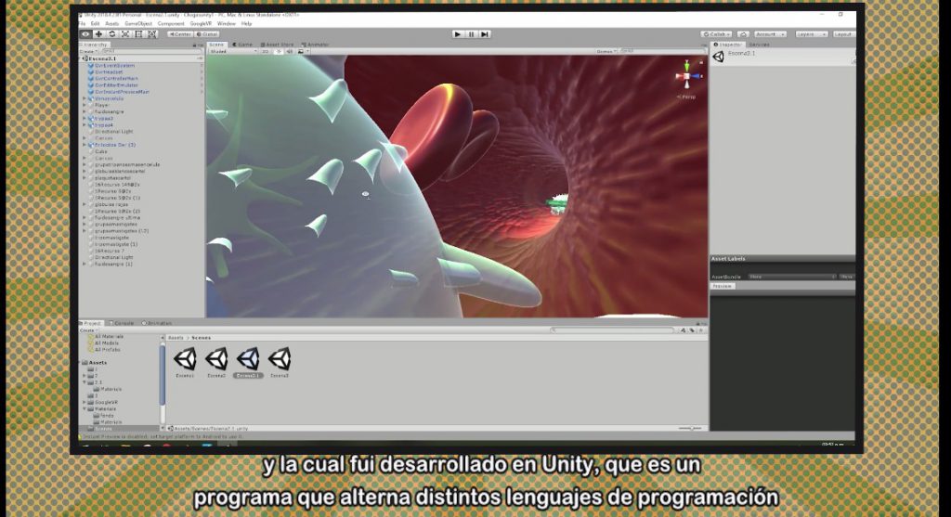Open the Layers dropdown

point(811,34)
